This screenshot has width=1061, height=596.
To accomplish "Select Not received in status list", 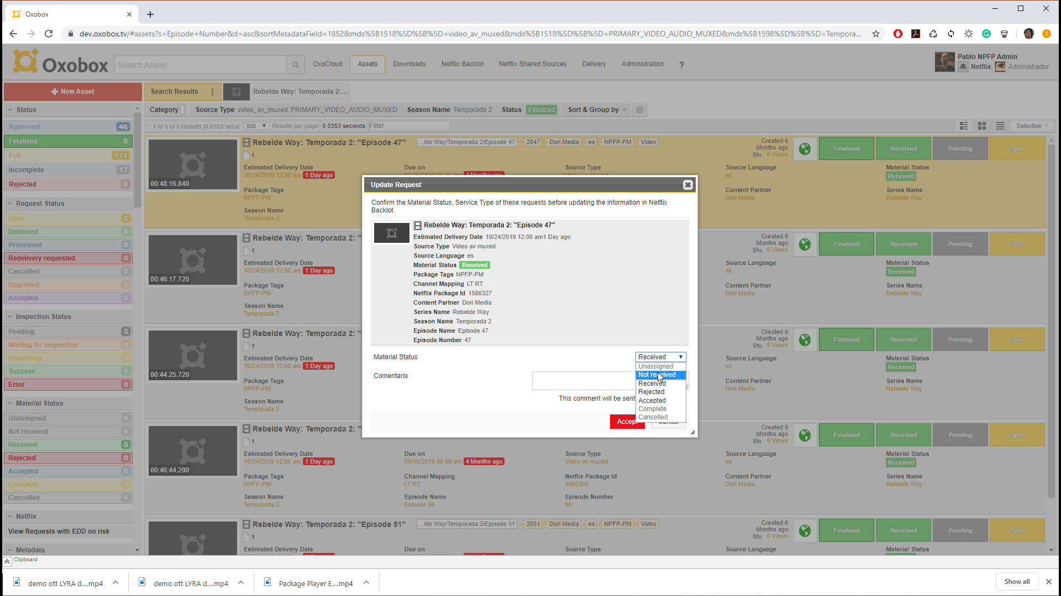I will 661,375.
